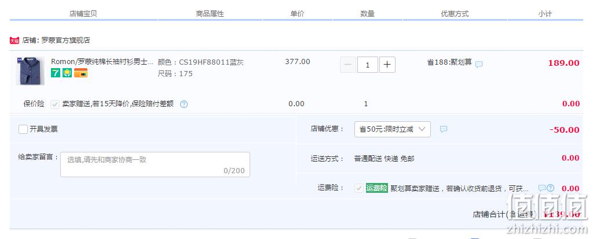The width and height of the screenshot is (593, 239).
Task: Toggle the 保价险 seller-gift checkbox
Action: point(55,104)
